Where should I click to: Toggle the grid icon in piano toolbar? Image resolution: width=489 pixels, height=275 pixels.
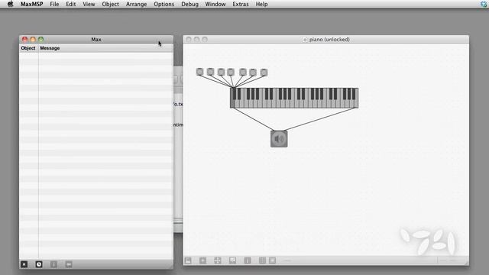[262, 260]
